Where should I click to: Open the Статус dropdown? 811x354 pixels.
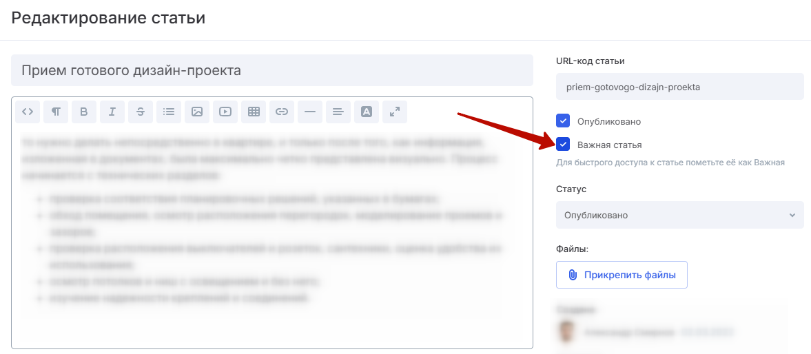(679, 215)
